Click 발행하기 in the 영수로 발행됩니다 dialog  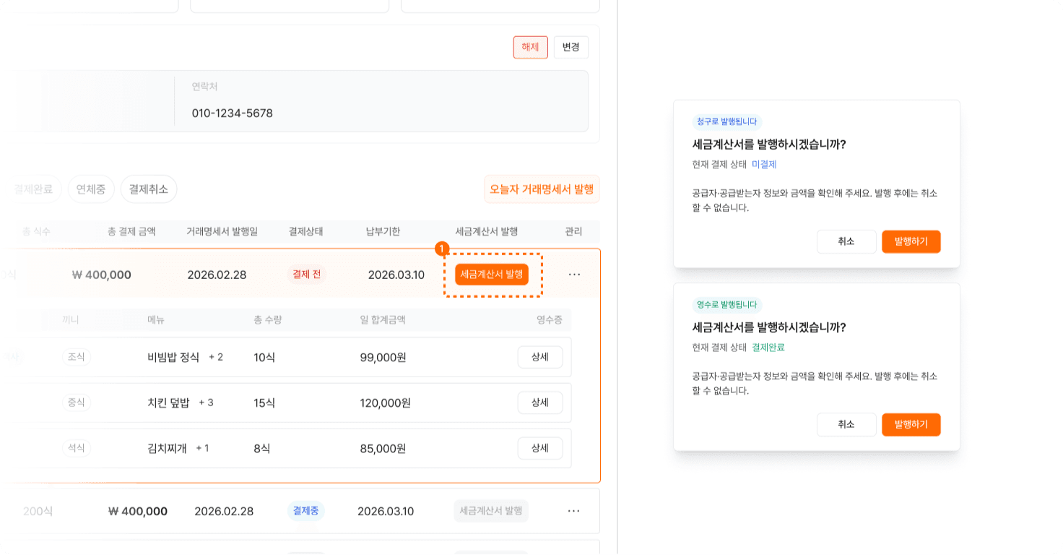click(x=911, y=424)
